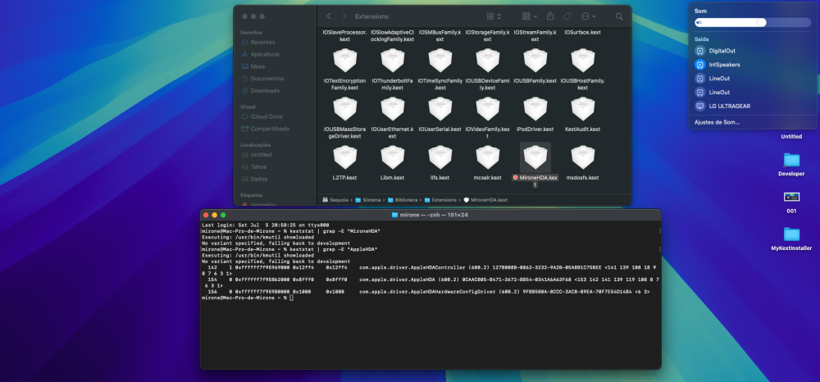This screenshot has height=382, width=820.
Task: Click Sistema in the Finder path bar
Action: pos(368,200)
